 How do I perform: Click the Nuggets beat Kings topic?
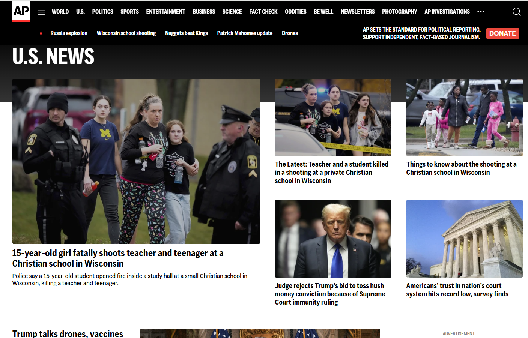tap(186, 33)
